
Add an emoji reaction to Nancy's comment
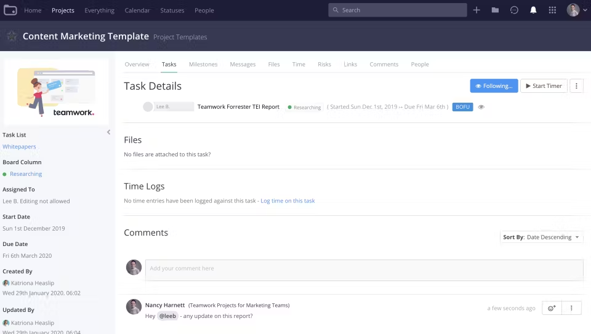[x=552, y=308]
